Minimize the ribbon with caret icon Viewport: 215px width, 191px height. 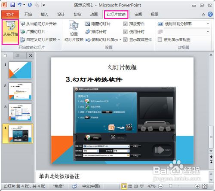click(x=203, y=15)
